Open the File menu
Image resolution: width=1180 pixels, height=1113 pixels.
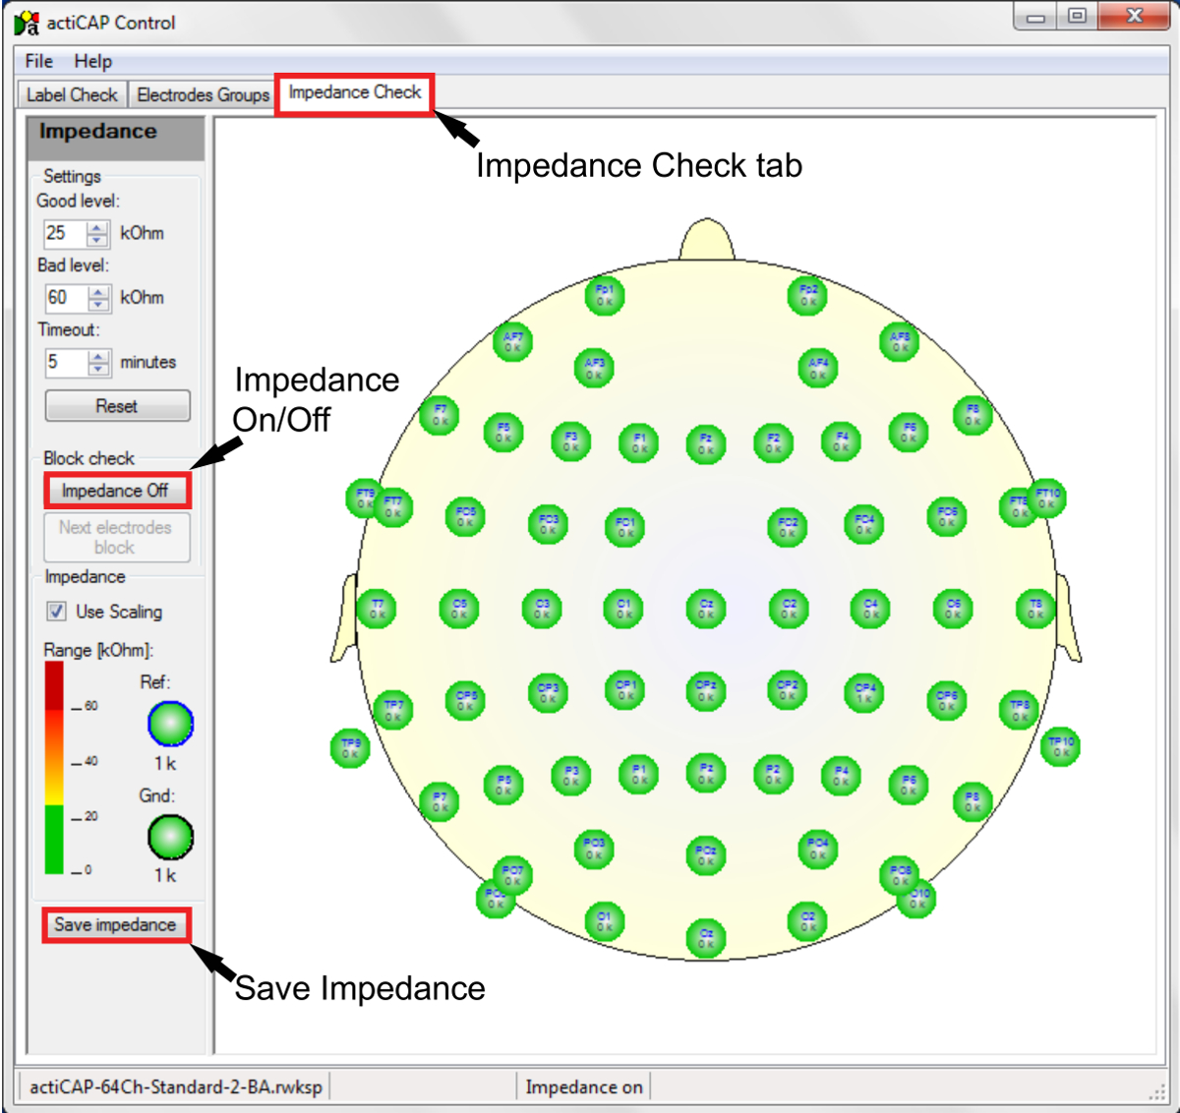(39, 61)
